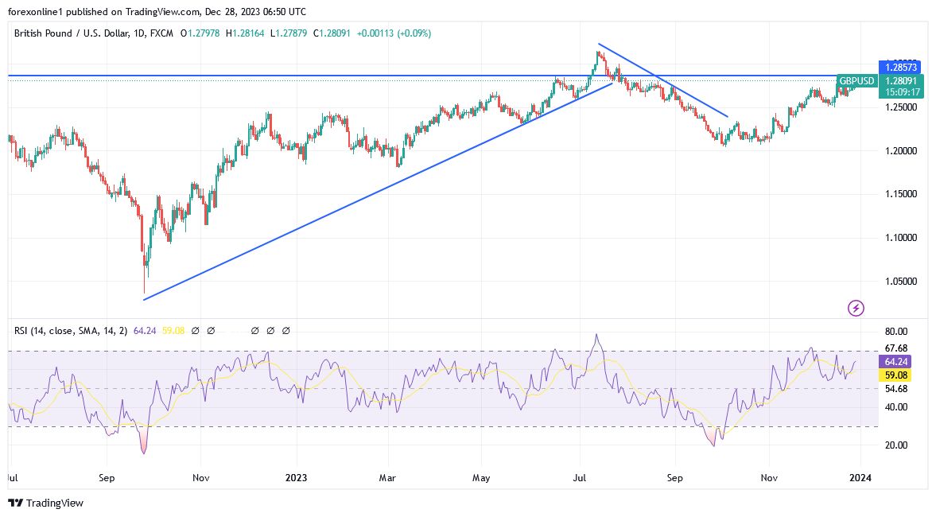Toggle visibility of the RSI-based SMA plot
Image resolution: width=936 pixels, height=517 pixels.
[209, 331]
